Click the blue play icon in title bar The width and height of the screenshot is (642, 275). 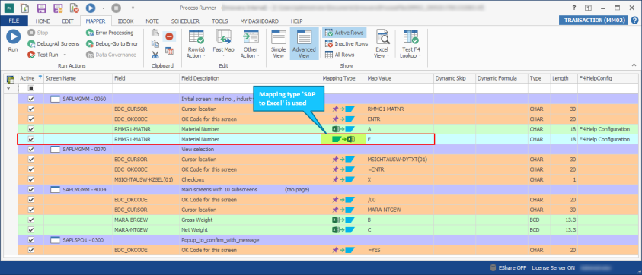(x=91, y=8)
